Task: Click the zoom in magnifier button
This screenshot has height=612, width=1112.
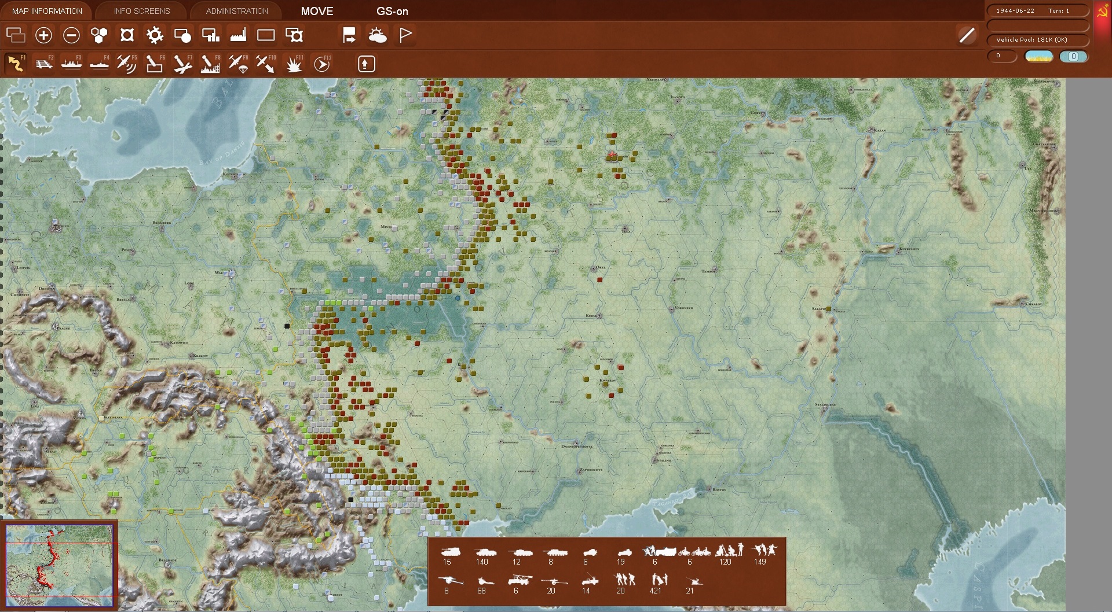Action: coord(43,35)
